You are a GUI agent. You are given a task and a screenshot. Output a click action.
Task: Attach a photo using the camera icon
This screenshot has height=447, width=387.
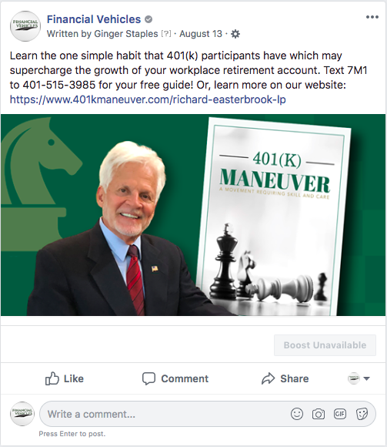[x=318, y=414]
